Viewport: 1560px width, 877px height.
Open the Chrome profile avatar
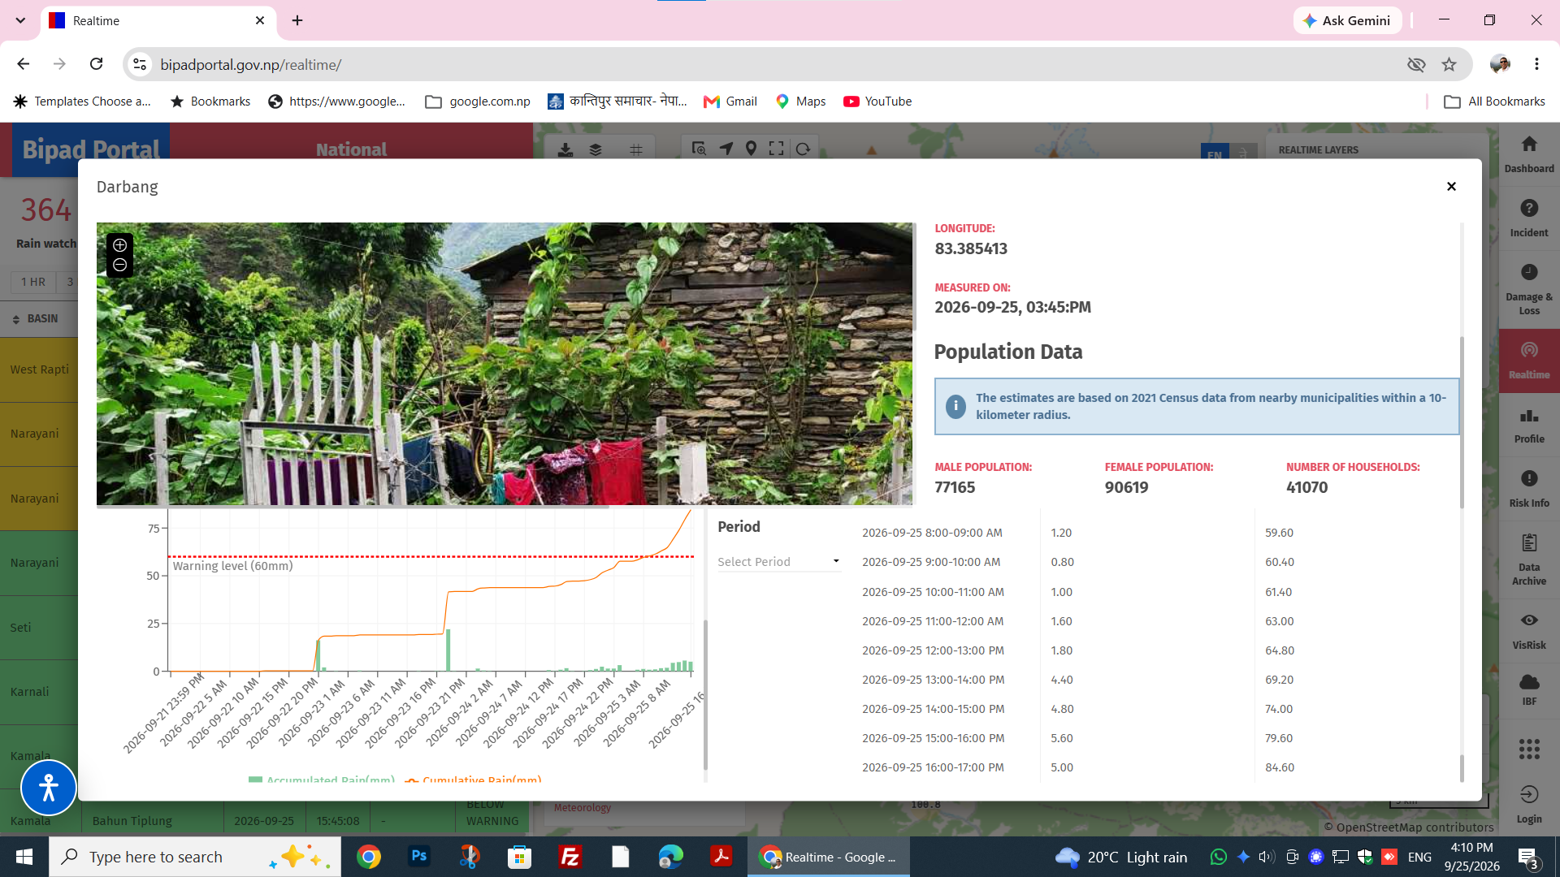click(1500, 64)
